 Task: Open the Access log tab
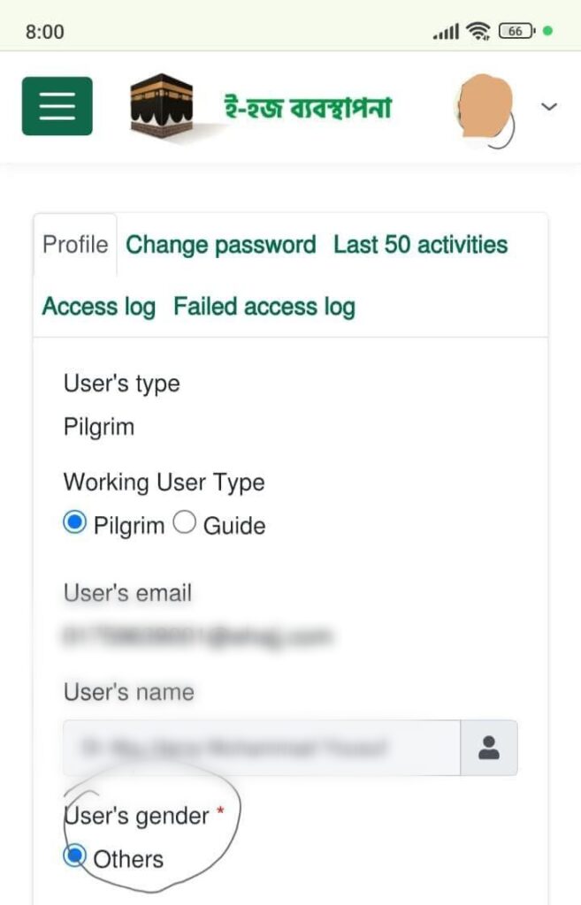[x=98, y=307]
